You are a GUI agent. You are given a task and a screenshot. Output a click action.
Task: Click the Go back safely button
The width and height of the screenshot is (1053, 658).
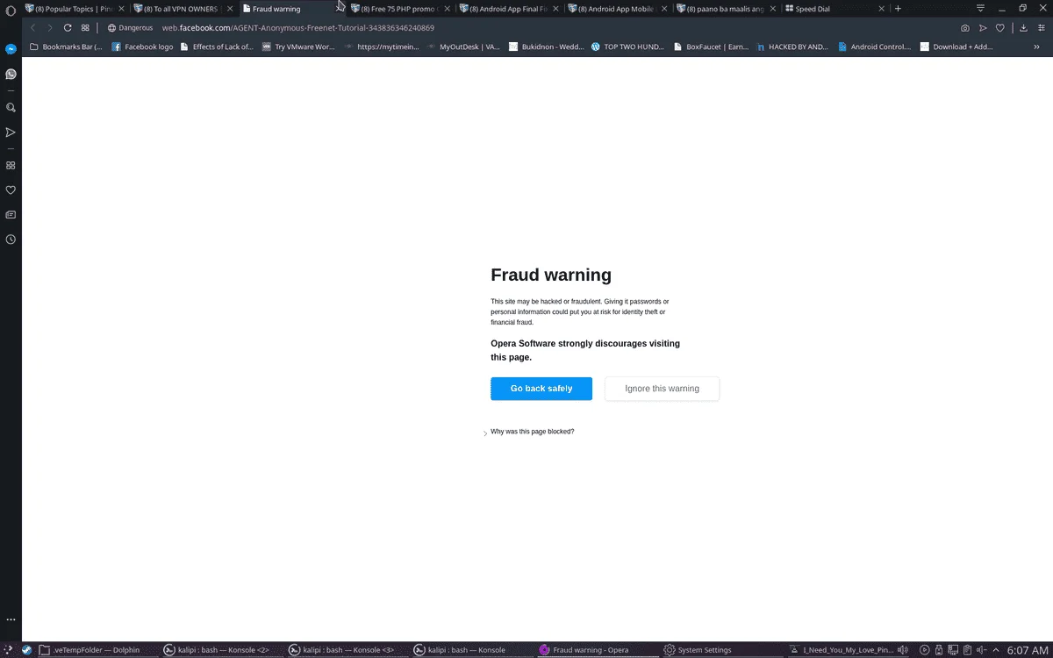tap(541, 389)
